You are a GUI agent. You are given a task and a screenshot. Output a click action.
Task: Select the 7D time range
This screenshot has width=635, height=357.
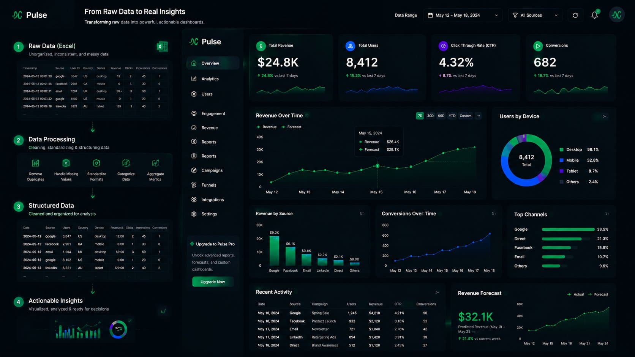(x=420, y=116)
